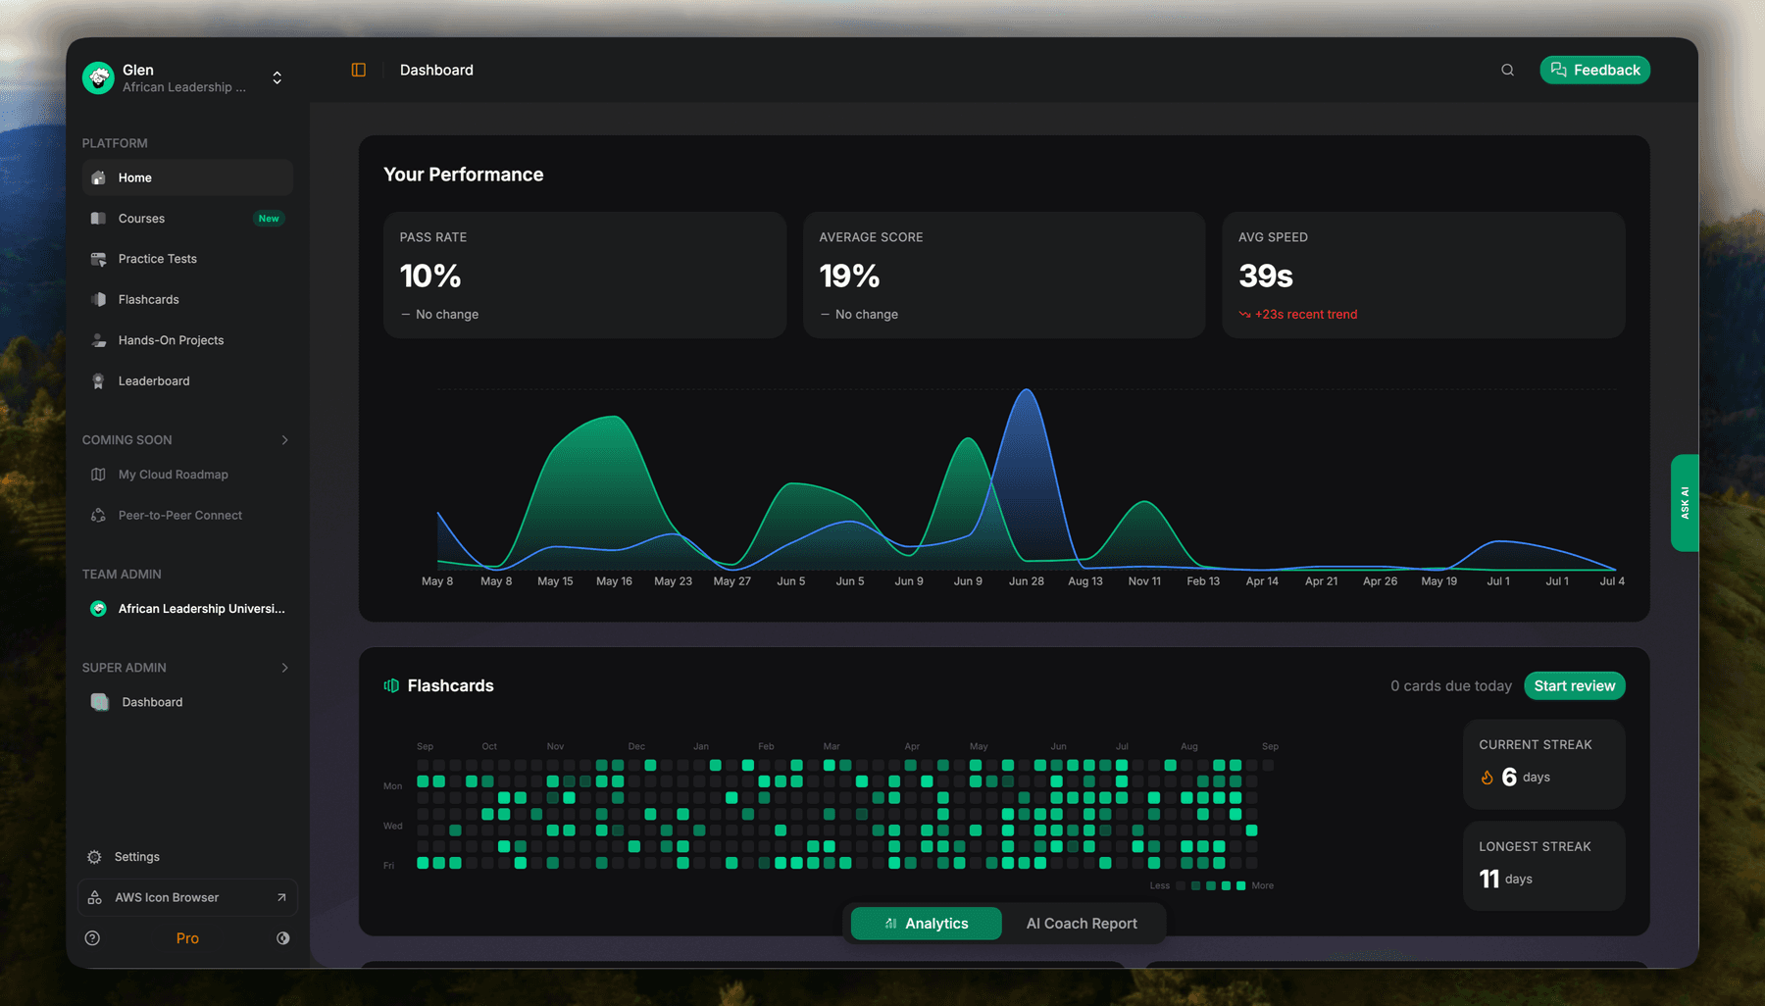Click the Practice Tests icon

pos(98,259)
